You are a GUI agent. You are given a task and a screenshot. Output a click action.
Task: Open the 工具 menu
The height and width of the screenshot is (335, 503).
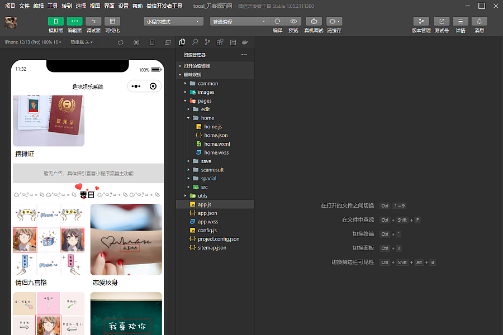pos(53,6)
